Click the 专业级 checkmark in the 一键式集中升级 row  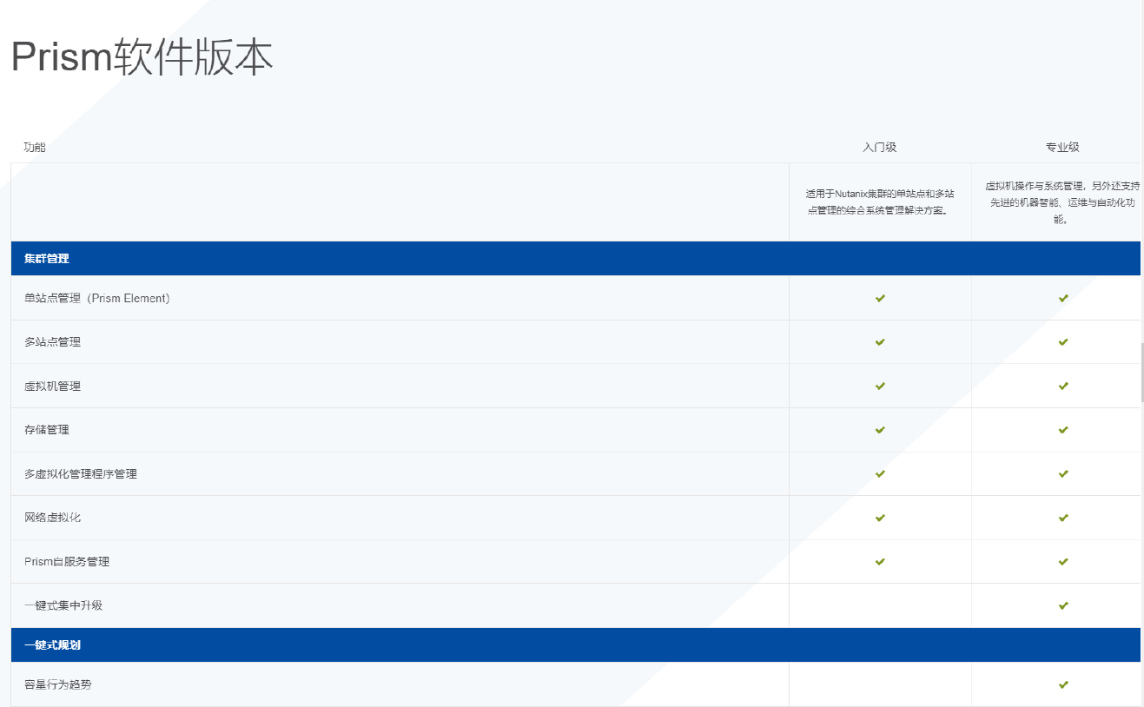pyautogui.click(x=1063, y=605)
